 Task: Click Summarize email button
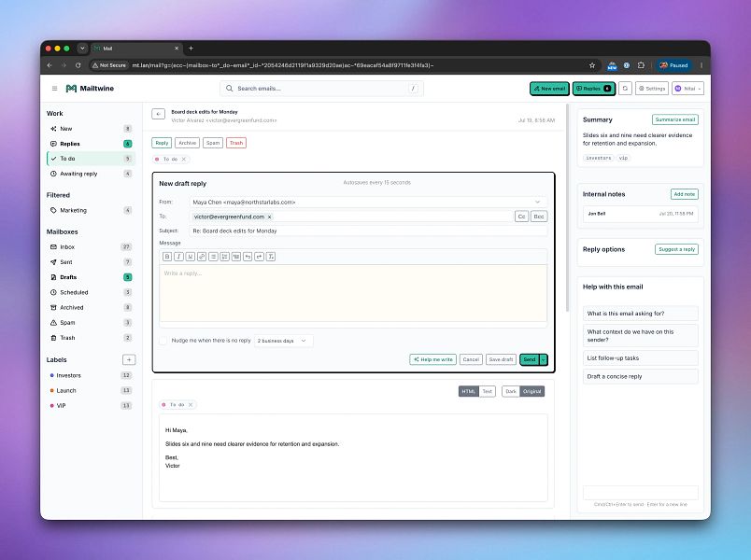[x=674, y=119]
